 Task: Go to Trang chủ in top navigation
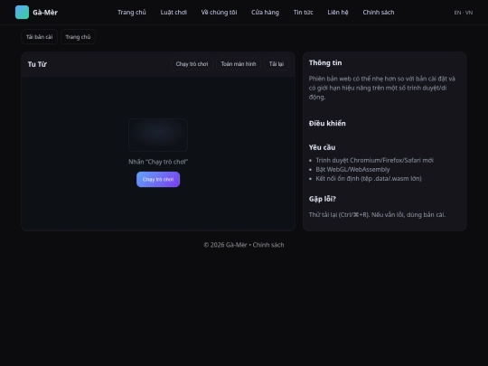tap(132, 13)
